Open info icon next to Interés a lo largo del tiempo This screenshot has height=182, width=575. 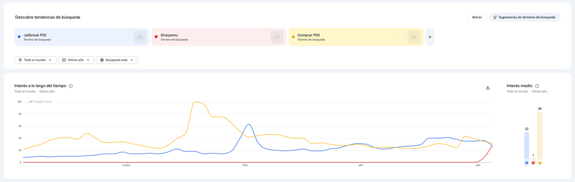click(71, 86)
